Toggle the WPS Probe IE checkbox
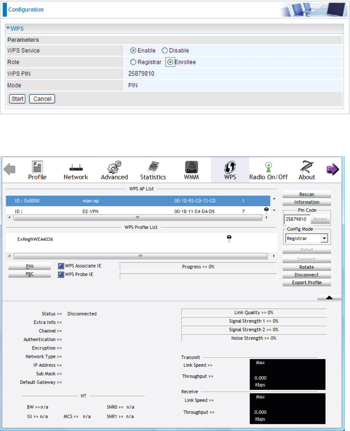The image size is (350, 431). (x=61, y=274)
